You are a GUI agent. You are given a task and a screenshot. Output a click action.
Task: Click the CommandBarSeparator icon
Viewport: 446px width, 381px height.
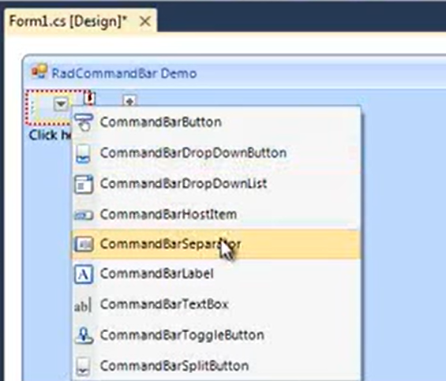pyautogui.click(x=84, y=244)
